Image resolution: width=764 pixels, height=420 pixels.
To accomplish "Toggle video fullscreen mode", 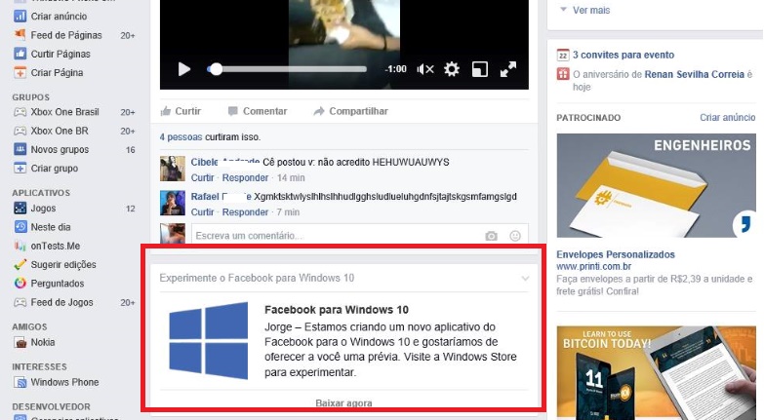I will click(x=507, y=69).
